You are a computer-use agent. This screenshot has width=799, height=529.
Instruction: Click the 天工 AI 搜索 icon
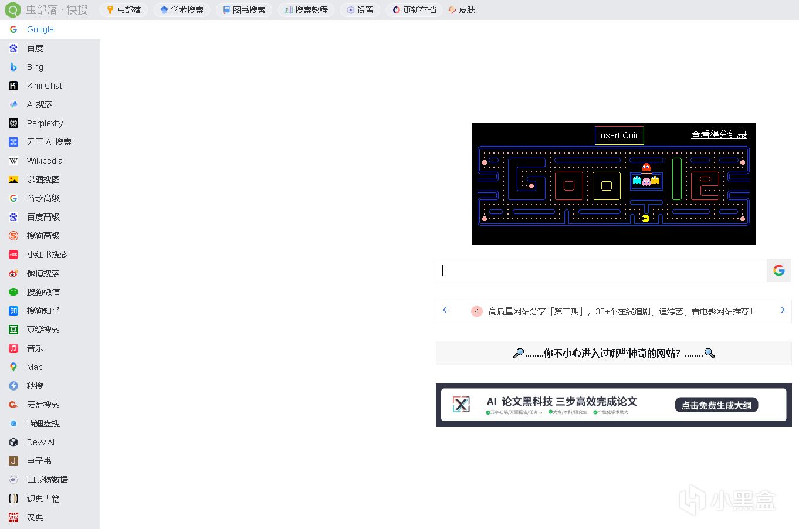click(x=13, y=142)
